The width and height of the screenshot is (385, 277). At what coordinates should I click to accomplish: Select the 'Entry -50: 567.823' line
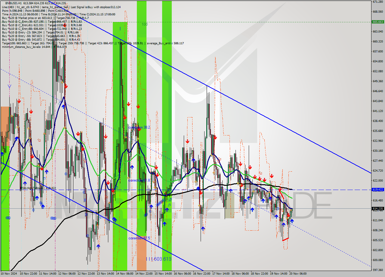[x=41, y=36]
